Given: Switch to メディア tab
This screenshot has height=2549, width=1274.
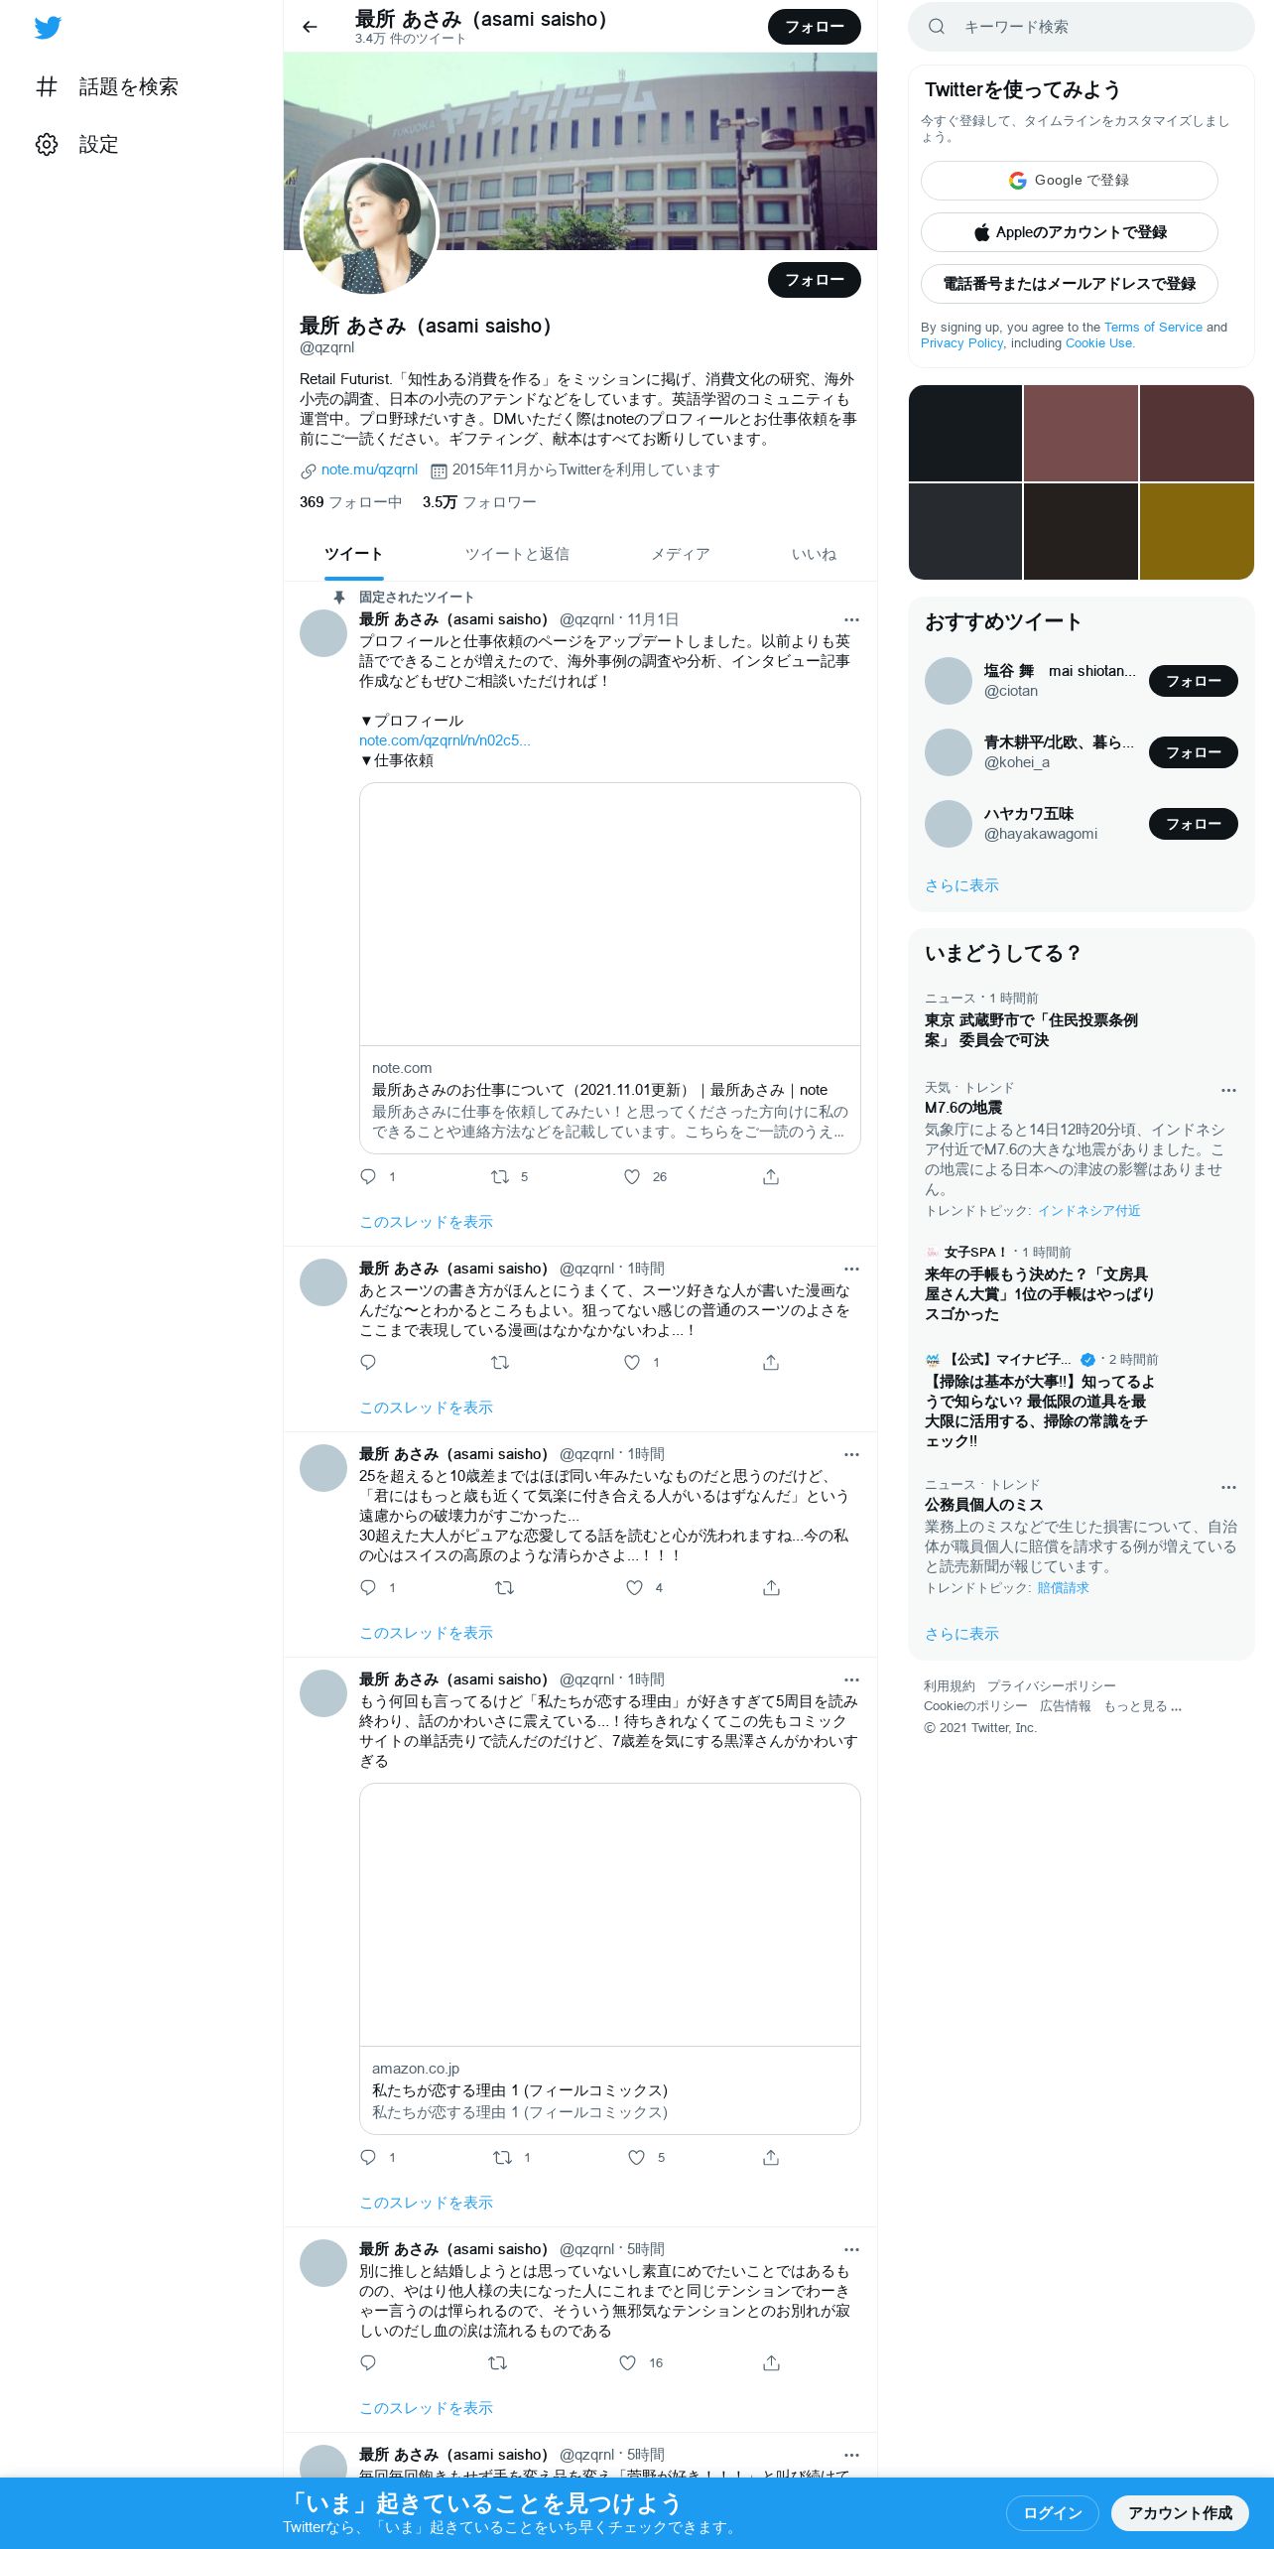Looking at the screenshot, I should click(x=681, y=554).
